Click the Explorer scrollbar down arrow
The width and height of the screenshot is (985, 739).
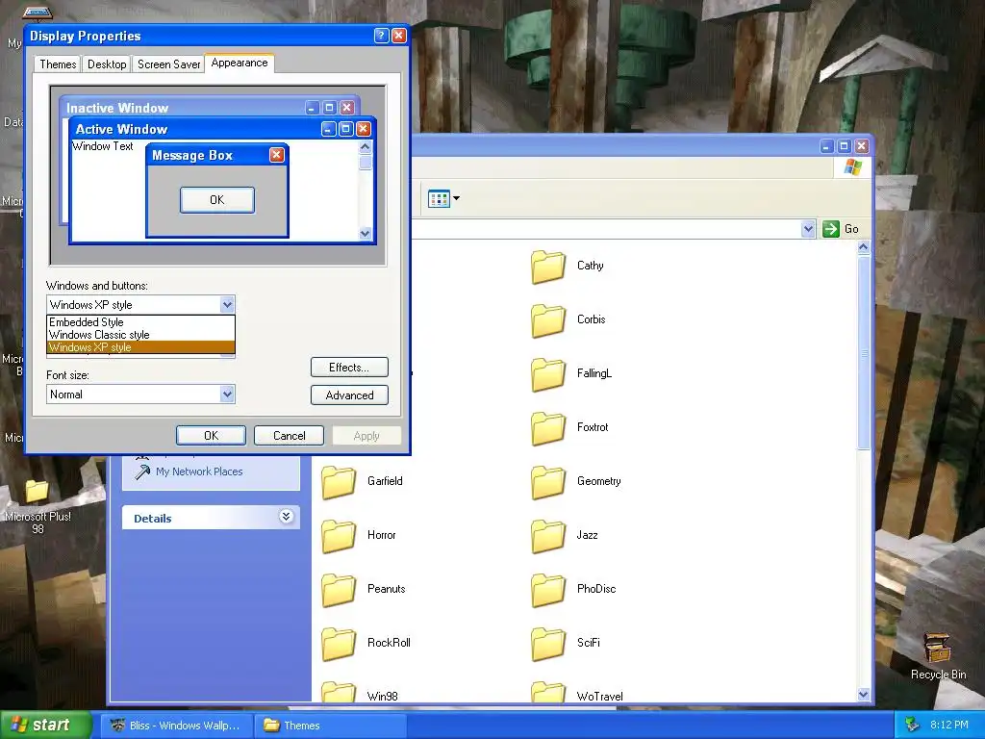click(x=864, y=695)
